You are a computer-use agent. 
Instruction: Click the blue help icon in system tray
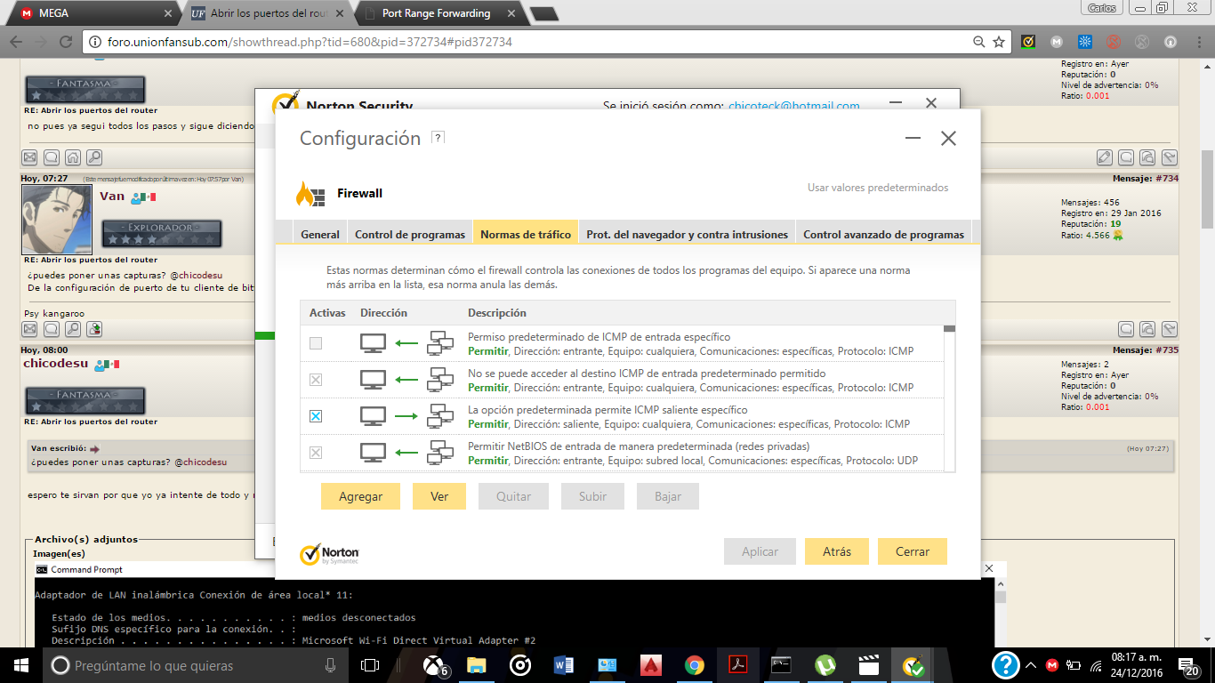tap(1005, 665)
